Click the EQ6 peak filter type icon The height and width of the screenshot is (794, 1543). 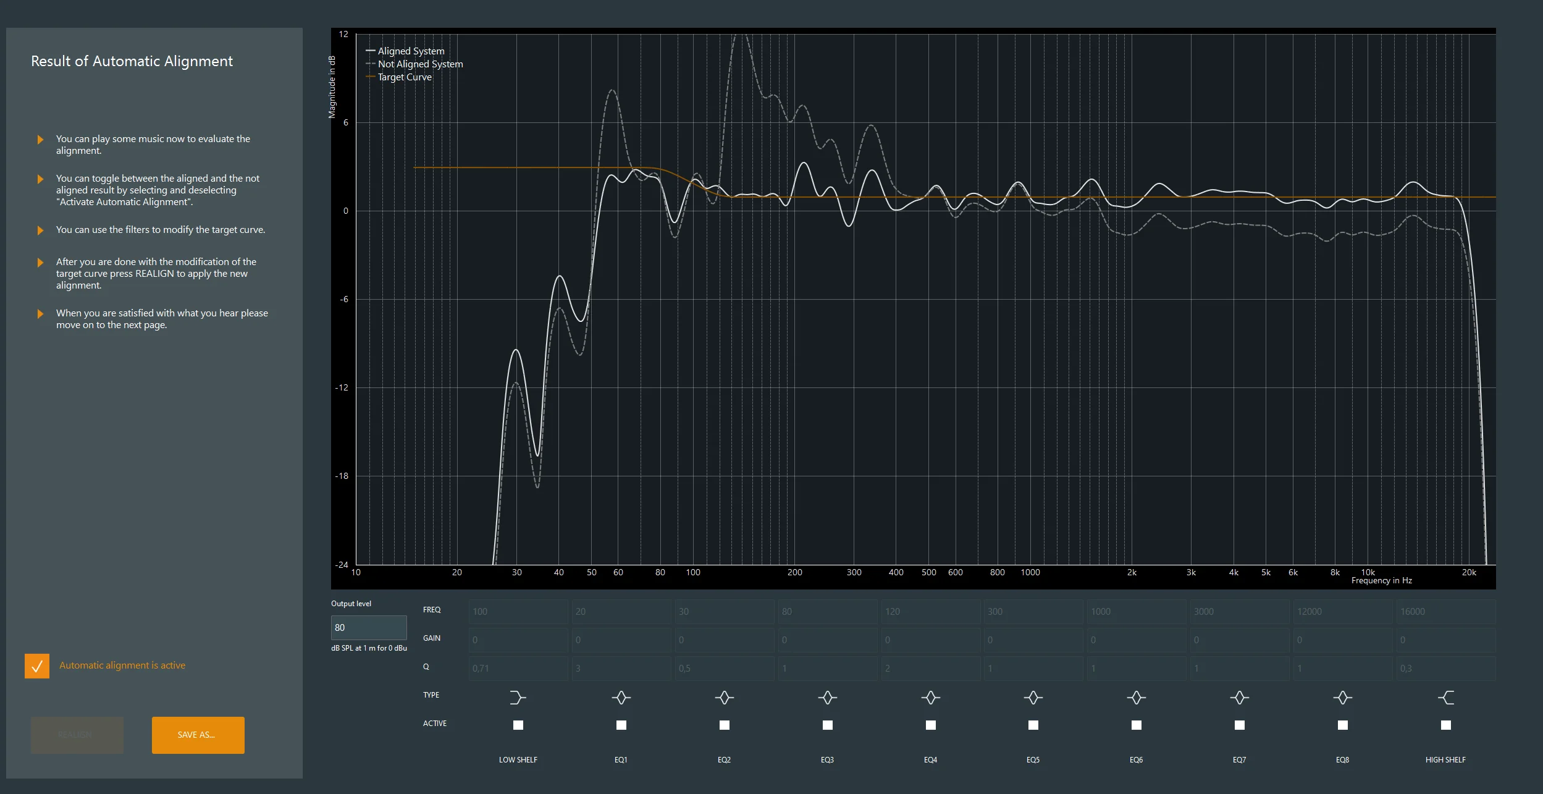pos(1136,698)
